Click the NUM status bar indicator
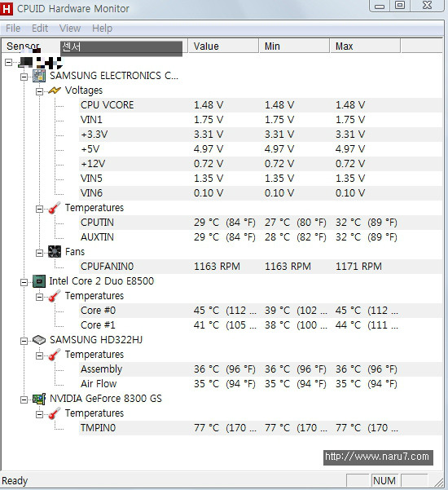The width and height of the screenshot is (448, 490). (x=384, y=481)
